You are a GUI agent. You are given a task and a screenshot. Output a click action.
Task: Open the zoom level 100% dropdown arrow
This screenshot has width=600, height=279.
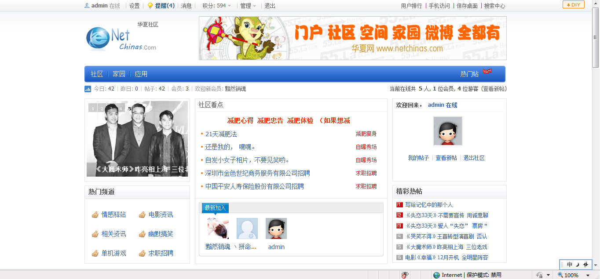click(x=587, y=275)
